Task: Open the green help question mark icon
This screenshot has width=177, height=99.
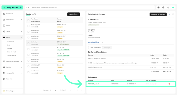Action: 173,7
